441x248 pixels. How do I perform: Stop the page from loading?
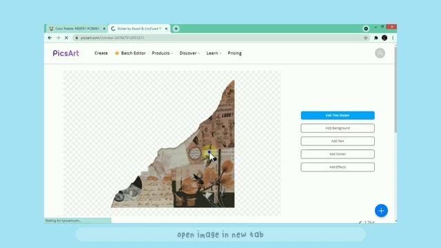tap(66, 38)
